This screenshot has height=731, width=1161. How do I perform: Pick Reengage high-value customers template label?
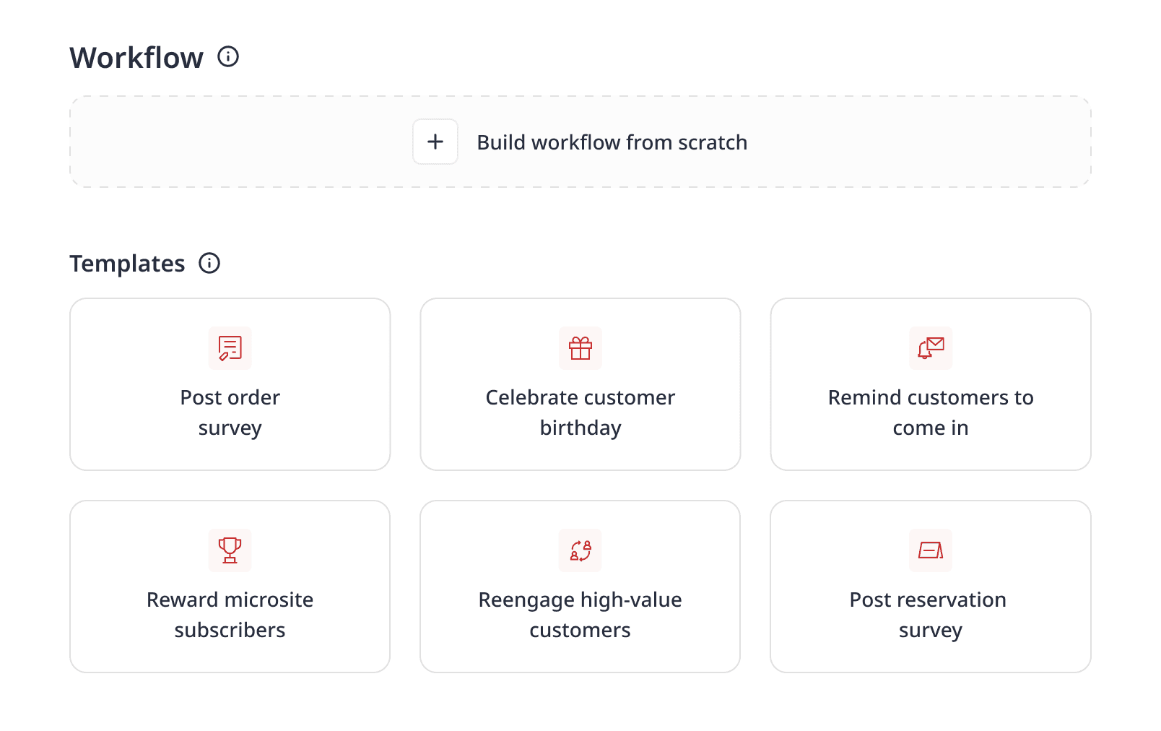[x=580, y=615]
